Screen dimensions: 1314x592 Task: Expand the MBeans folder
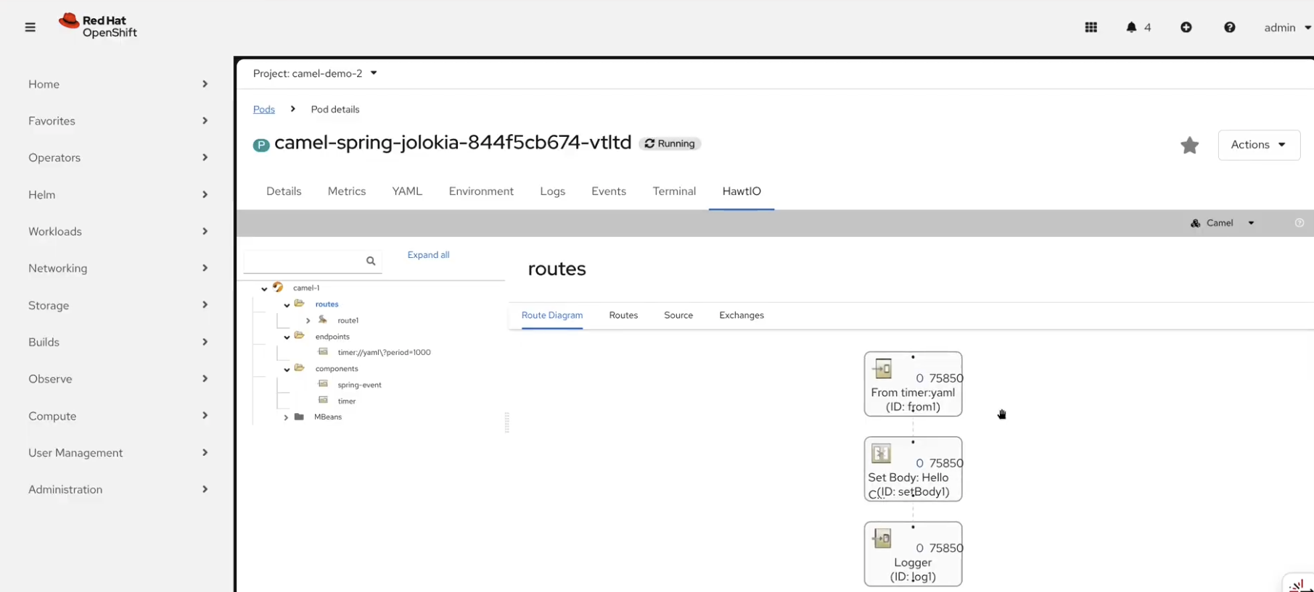[286, 417]
